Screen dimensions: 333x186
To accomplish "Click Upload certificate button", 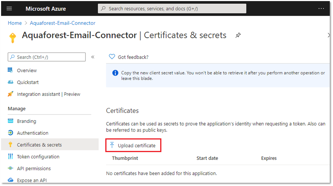I will point(133,146).
